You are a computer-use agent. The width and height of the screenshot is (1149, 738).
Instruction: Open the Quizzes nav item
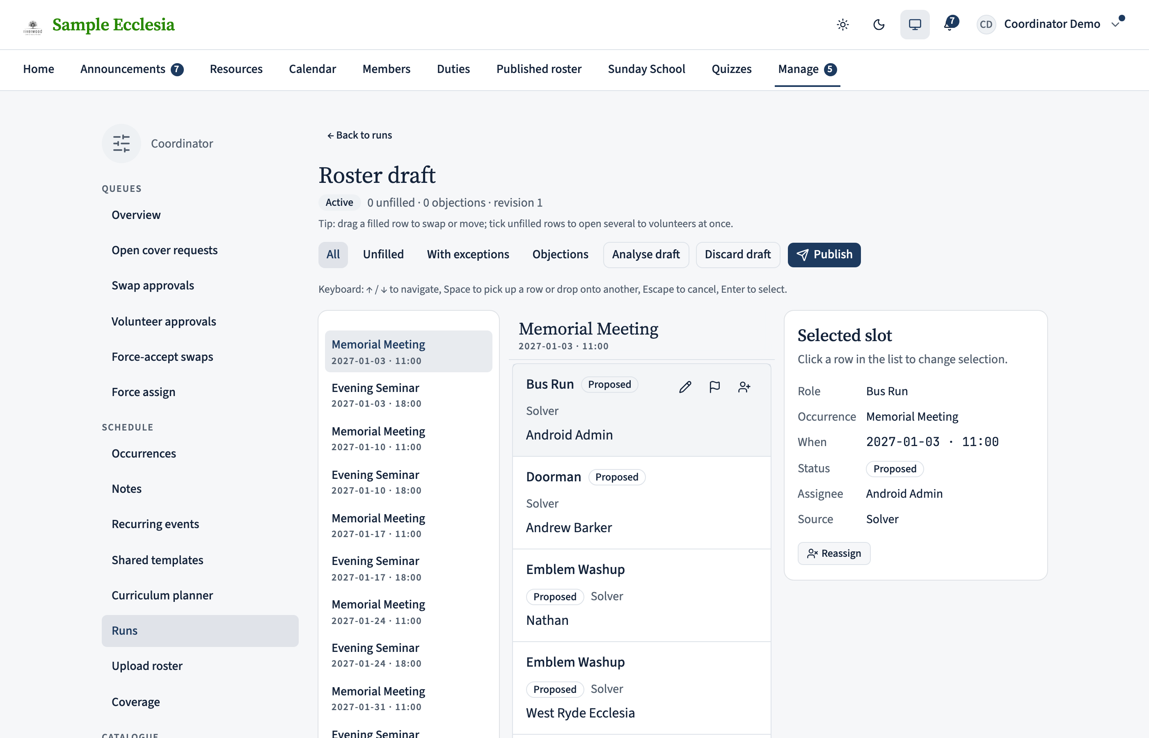click(x=731, y=69)
